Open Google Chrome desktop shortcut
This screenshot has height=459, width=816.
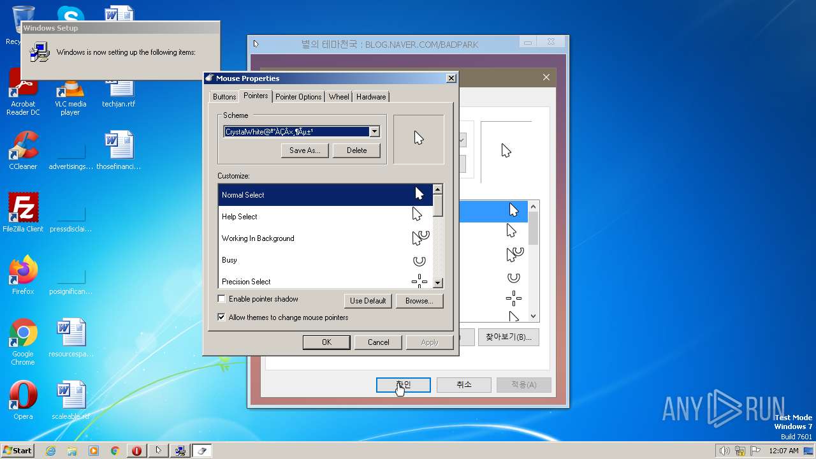coord(23,342)
